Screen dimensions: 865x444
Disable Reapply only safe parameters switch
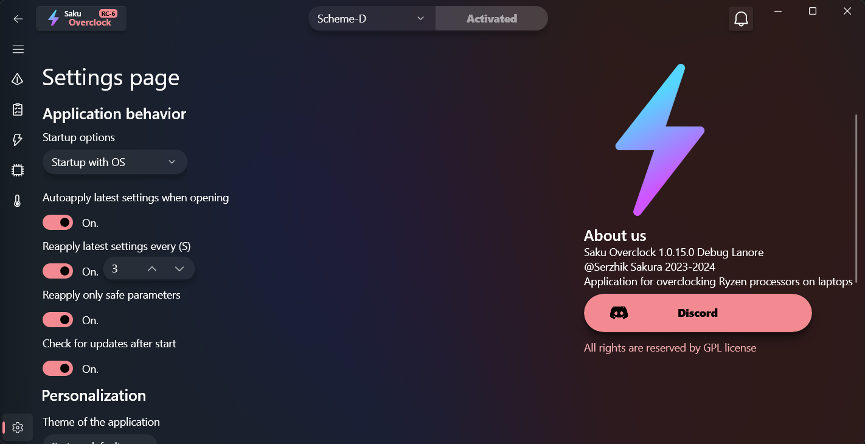[x=58, y=320]
